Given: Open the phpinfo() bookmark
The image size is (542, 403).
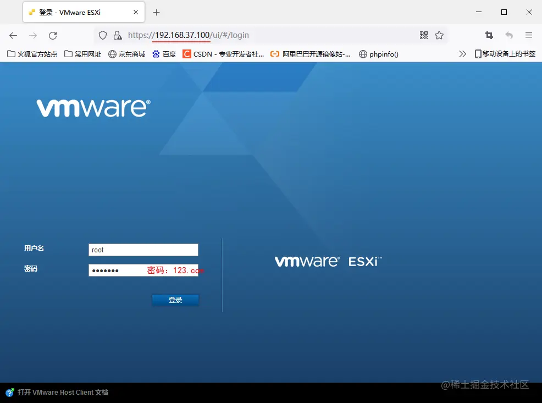Looking at the screenshot, I should click(x=379, y=54).
